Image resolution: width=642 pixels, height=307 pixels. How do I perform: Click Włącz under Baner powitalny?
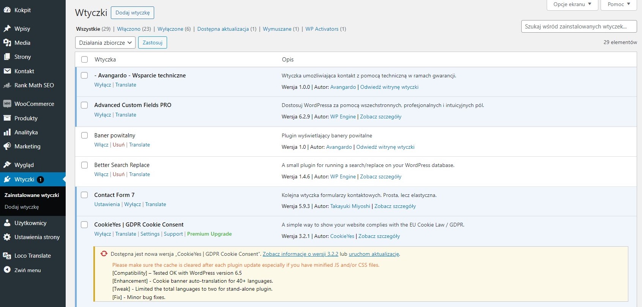tap(101, 145)
